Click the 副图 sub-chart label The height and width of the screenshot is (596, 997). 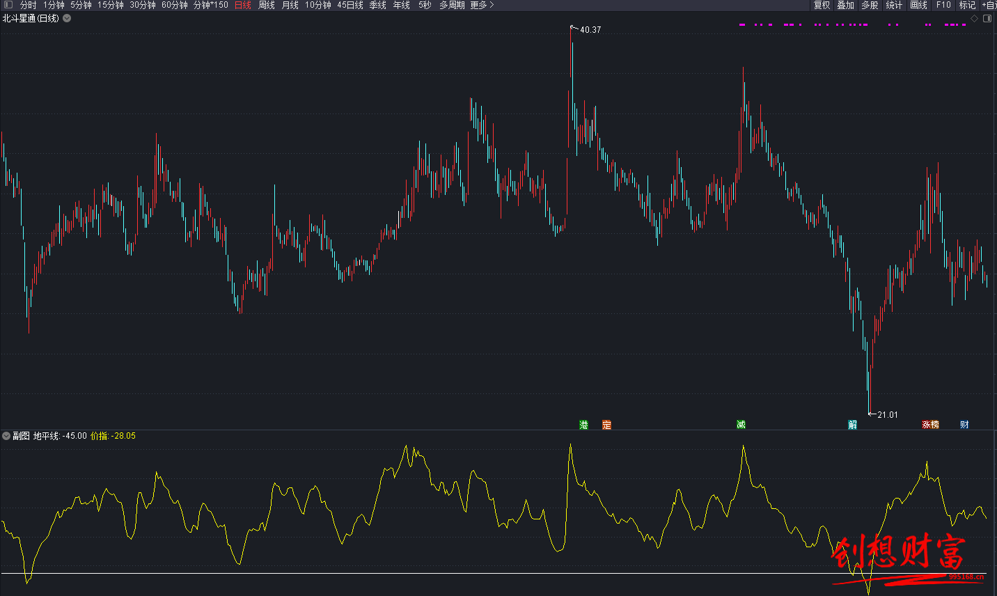tap(21, 436)
